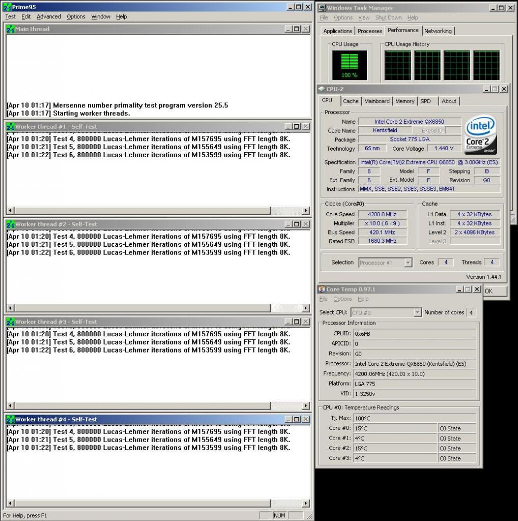Image resolution: width=518 pixels, height=521 pixels.
Task: Open the Window menu in Prime95
Action: [x=101, y=17]
